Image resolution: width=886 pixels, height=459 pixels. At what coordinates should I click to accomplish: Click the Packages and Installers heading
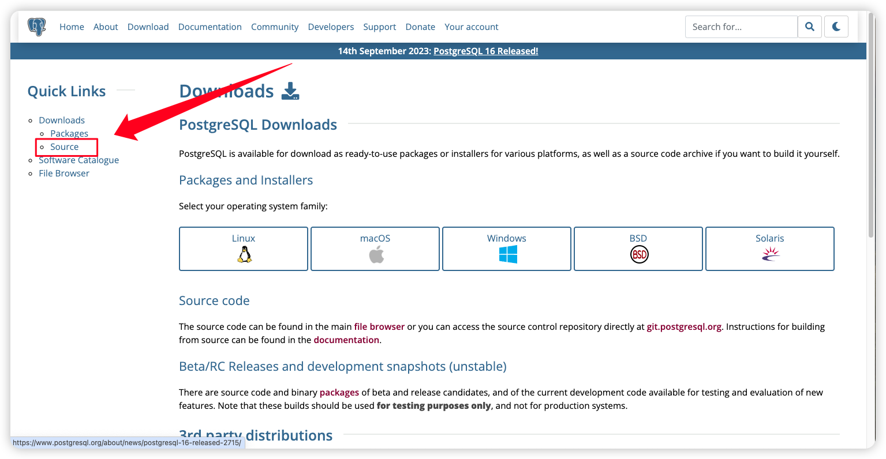246,180
